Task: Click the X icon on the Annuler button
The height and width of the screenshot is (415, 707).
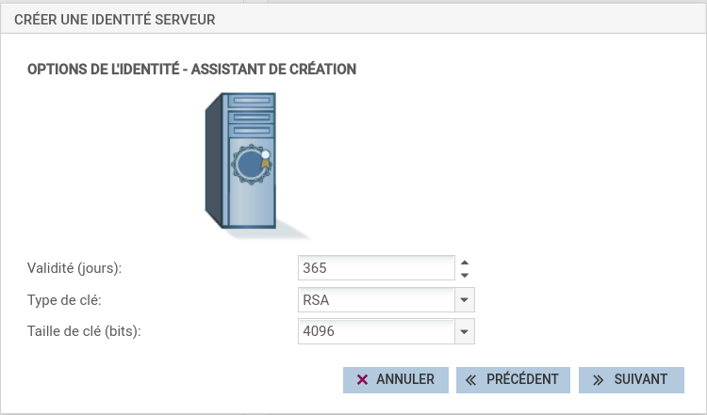Action: [x=362, y=380]
